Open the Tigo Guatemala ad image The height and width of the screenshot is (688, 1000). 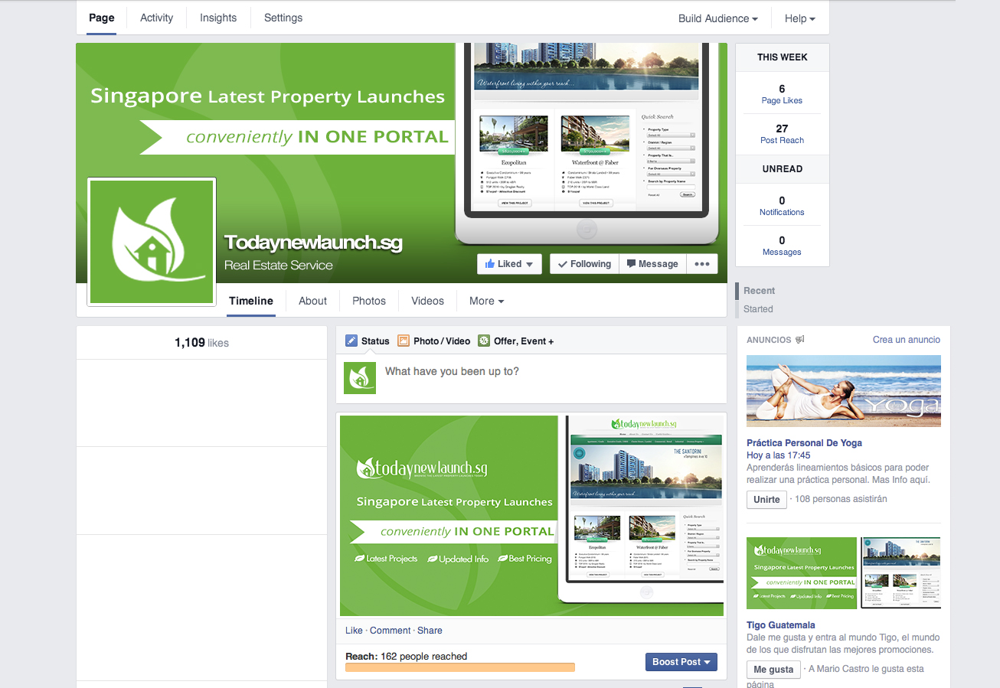click(844, 573)
